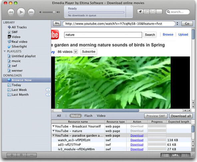This screenshot has height=162, width=197.
Task: Select the Flash filter tab
Action: point(89,116)
